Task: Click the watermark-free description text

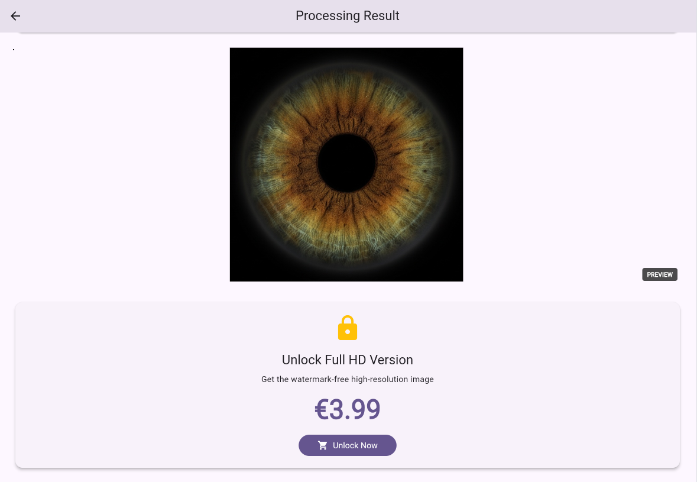Action: pos(348,379)
